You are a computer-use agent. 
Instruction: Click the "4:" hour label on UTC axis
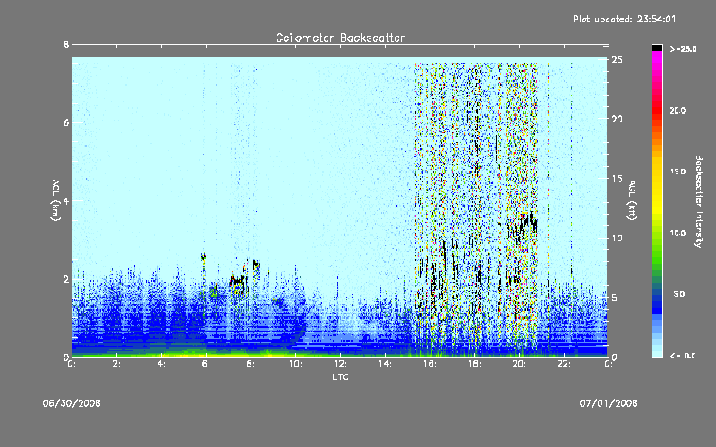tap(162, 364)
